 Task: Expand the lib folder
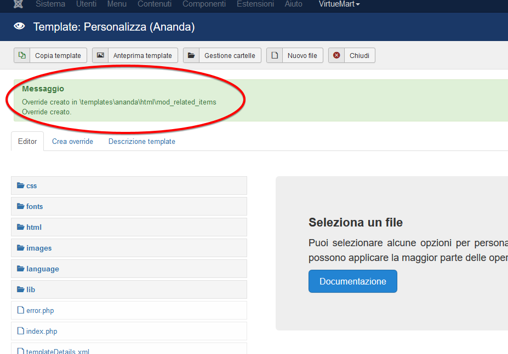[129, 289]
